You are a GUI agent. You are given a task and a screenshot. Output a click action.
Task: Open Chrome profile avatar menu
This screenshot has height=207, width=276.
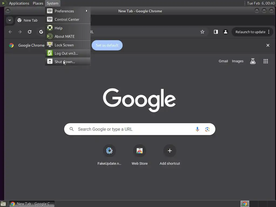point(226,32)
